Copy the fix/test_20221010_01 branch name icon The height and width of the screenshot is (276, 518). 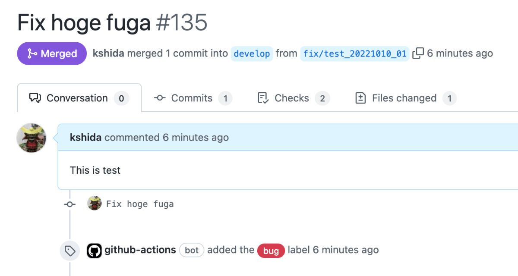coord(418,53)
